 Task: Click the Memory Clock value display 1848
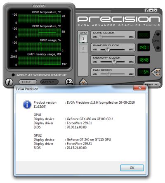pyautogui.click(x=144, y=60)
